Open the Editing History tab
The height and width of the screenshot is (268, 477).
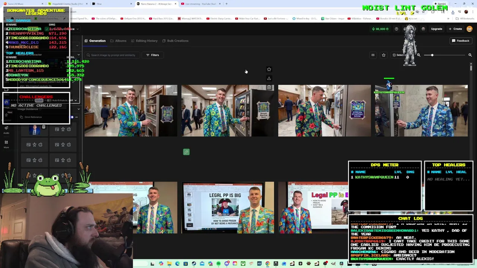pos(144,41)
